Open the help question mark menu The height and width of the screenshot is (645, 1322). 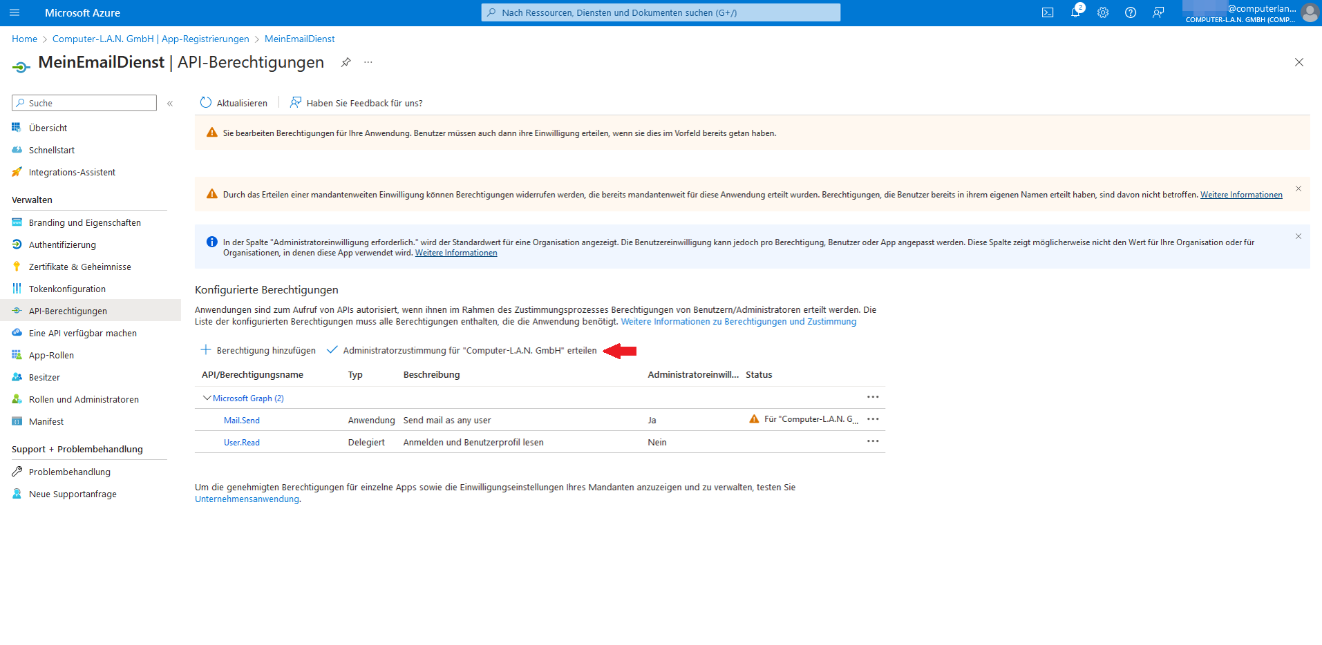click(1131, 12)
